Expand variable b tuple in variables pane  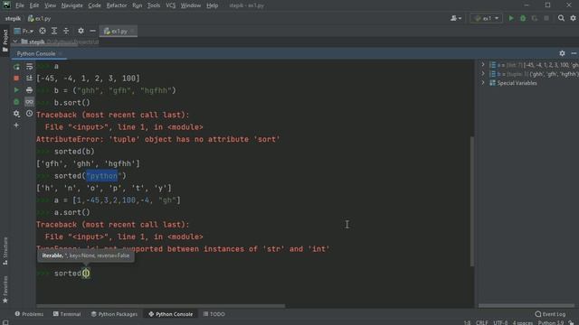[x=482, y=74]
